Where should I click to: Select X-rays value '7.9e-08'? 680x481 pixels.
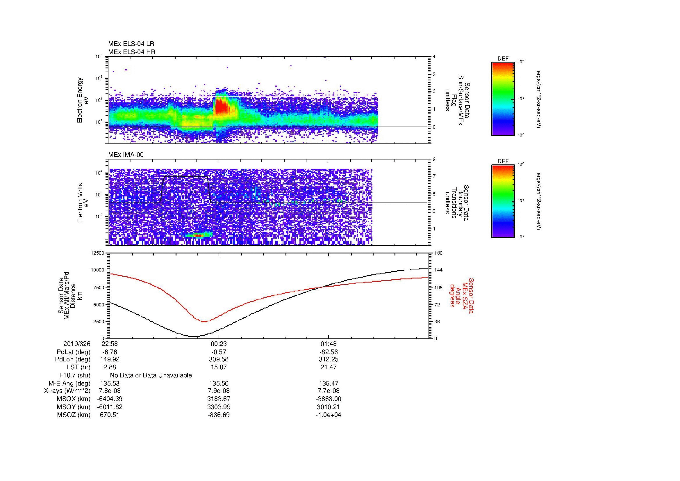click(x=219, y=391)
